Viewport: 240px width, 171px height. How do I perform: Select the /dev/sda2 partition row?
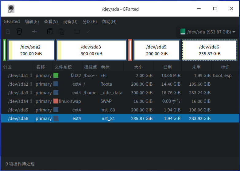[x=120, y=84]
